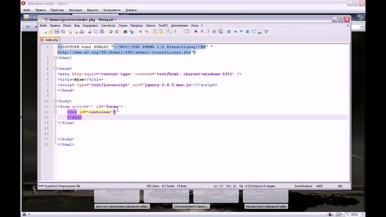Click 'Налаштувати Швидкий набір' button
386x217 pixels.
(x=266, y=206)
